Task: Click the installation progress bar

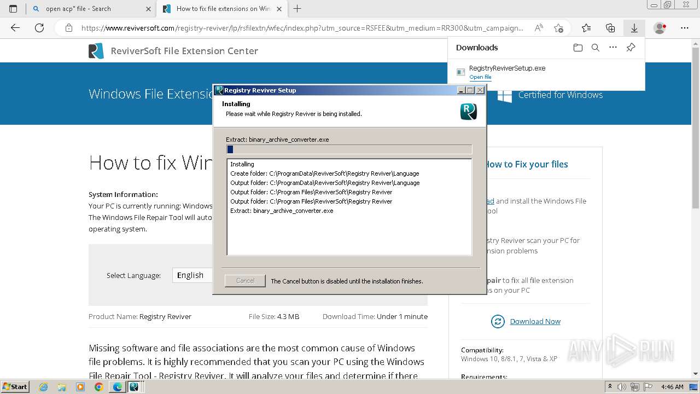Action: pos(349,149)
